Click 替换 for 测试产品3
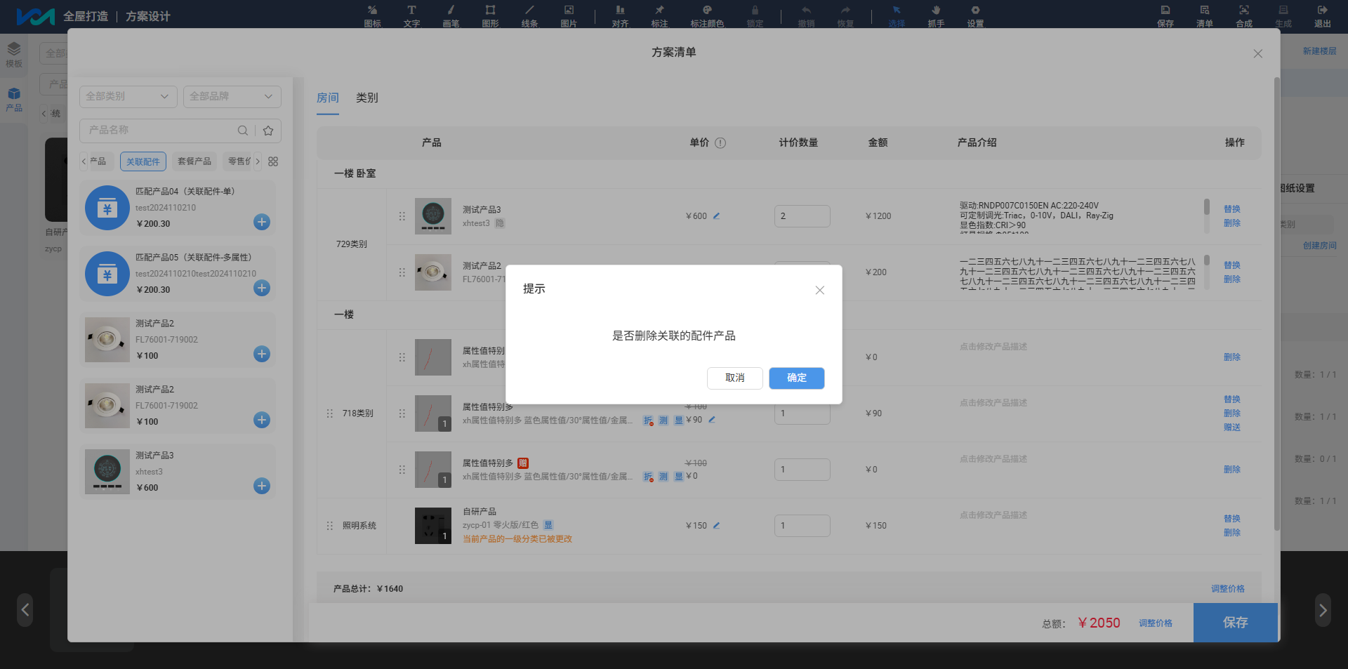 pyautogui.click(x=1232, y=209)
